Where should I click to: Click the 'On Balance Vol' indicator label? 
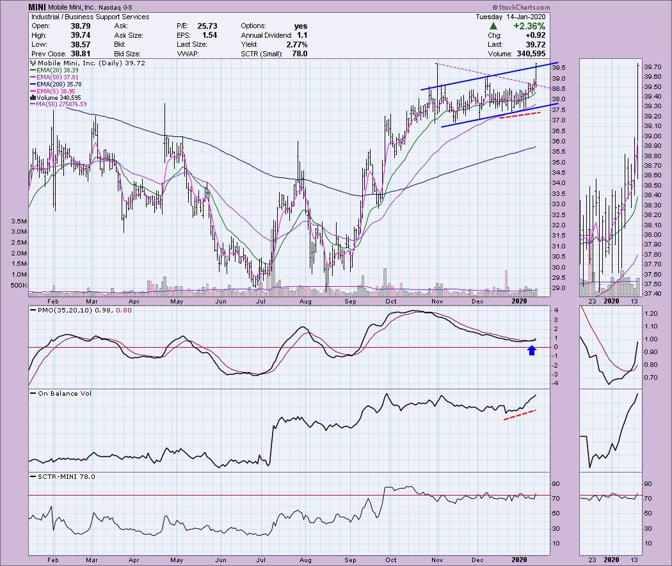(60, 393)
